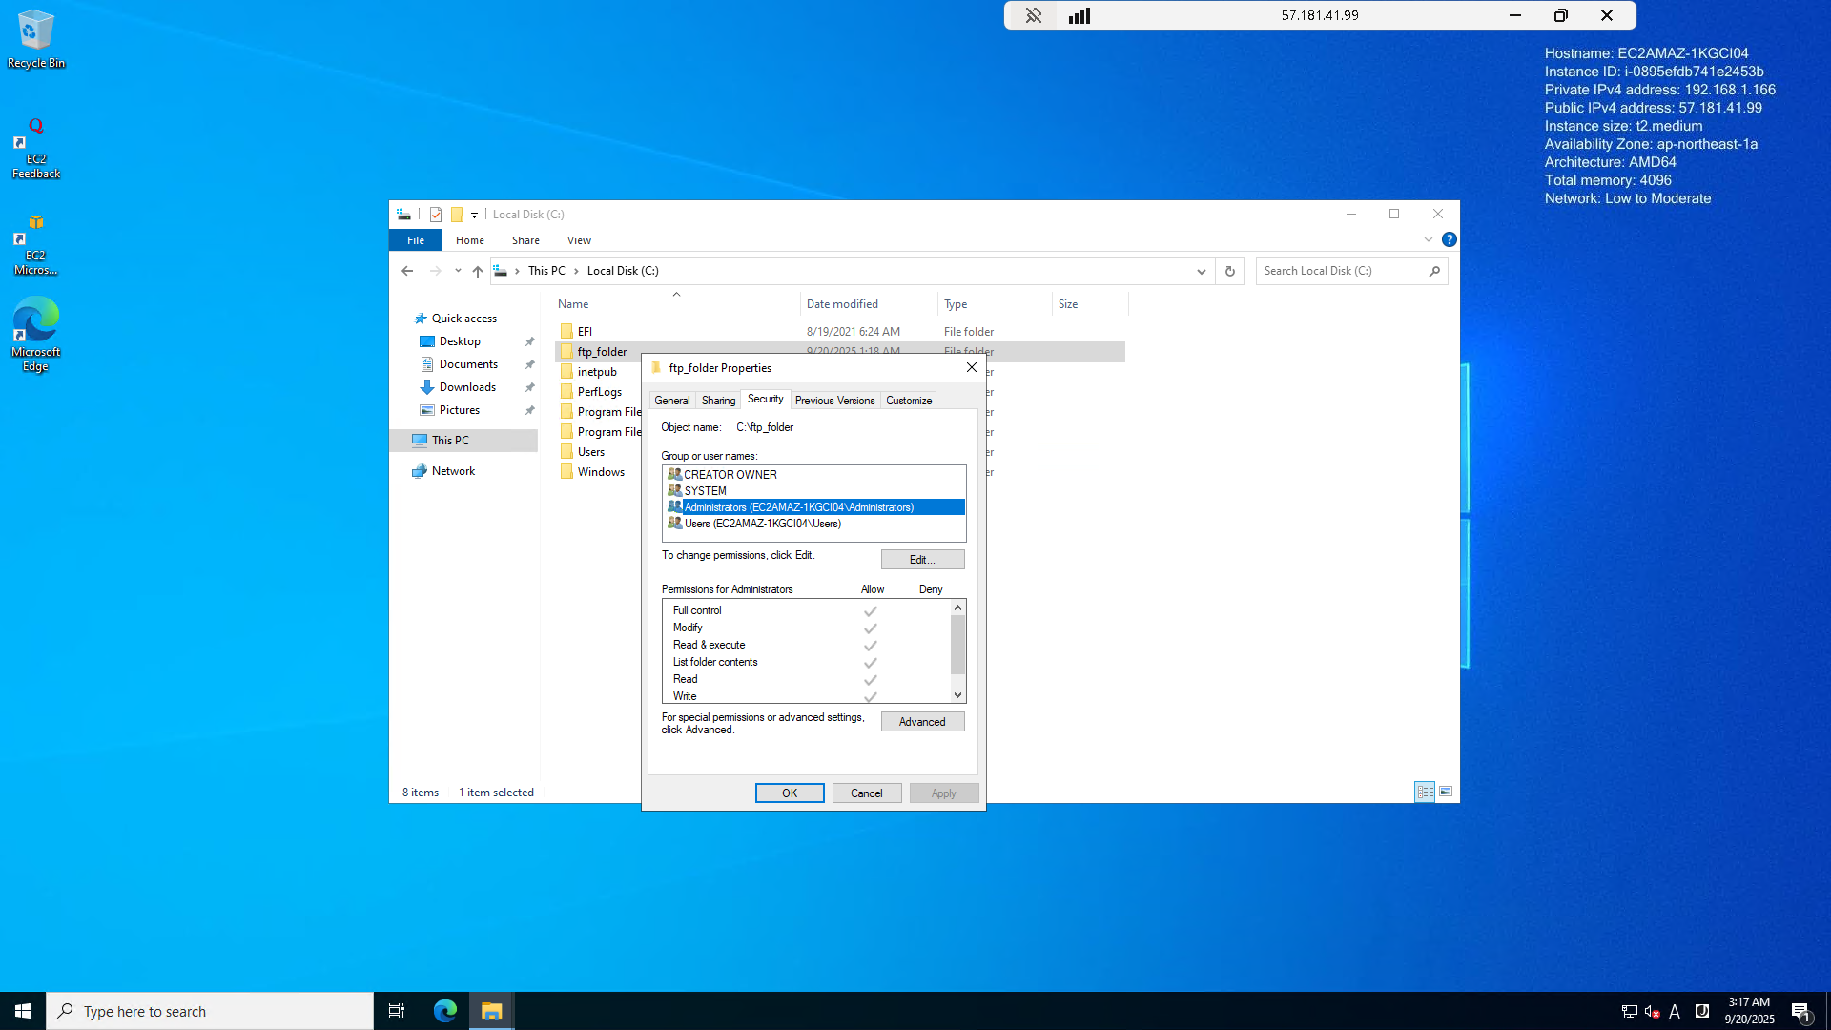Screen dimensions: 1831x1030
Task: Open the Customize Quick Access Toolbar dropdown
Action: pos(474,216)
